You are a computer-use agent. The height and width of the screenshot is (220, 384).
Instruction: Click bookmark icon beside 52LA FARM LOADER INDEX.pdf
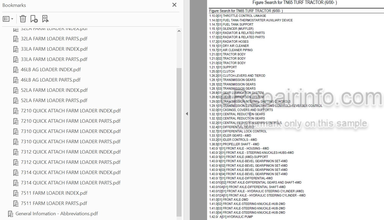pyautogui.click(x=16, y=90)
